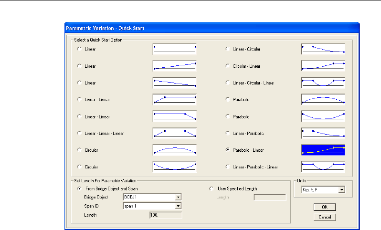Click the Cancel button

[325, 217]
